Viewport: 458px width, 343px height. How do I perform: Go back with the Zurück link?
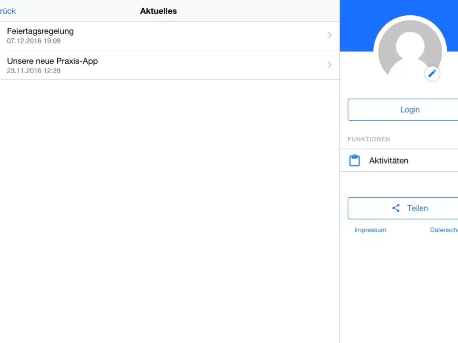(8, 11)
